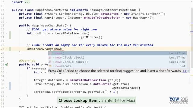Click line number 24 in the gutter
This screenshot has height=108, width=193.
[3, 49]
